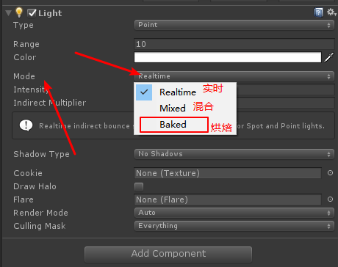338x267 pixels.
Task: Collapse the Light component foldout triangle
Action: (8, 13)
